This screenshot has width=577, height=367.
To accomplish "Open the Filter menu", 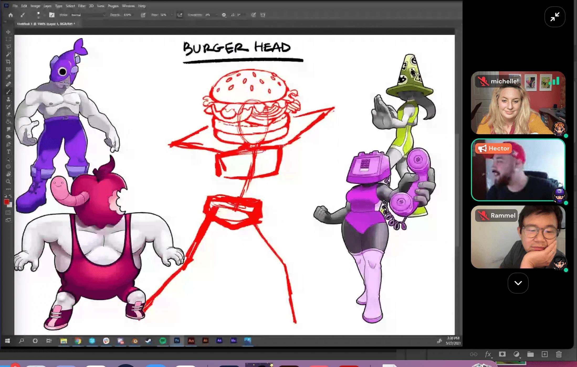I will pyautogui.click(x=82, y=6).
